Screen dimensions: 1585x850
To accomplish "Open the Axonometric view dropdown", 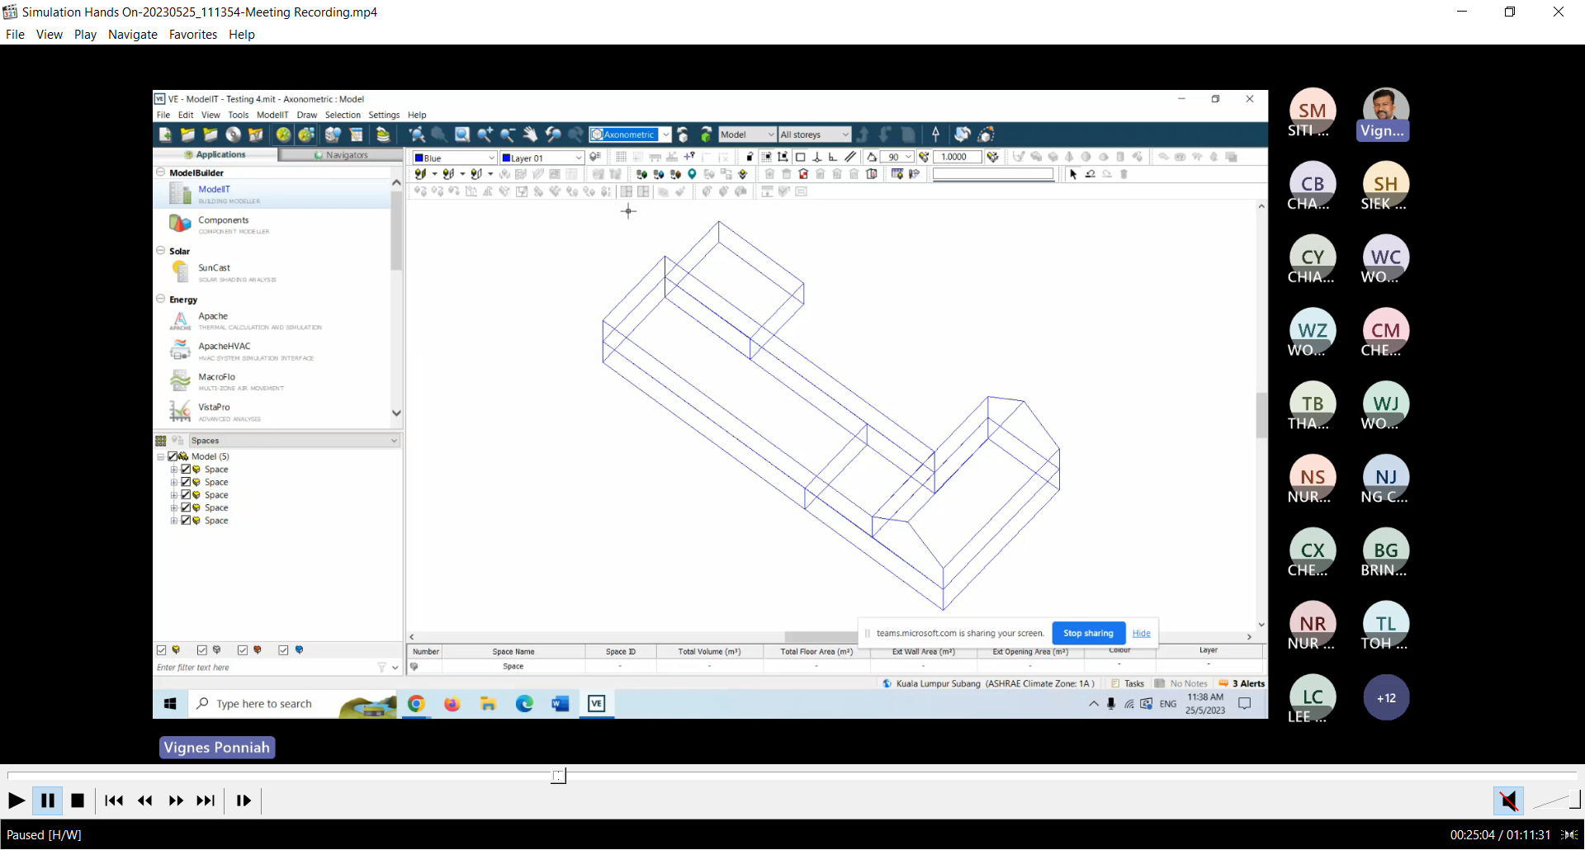I will pyautogui.click(x=665, y=135).
